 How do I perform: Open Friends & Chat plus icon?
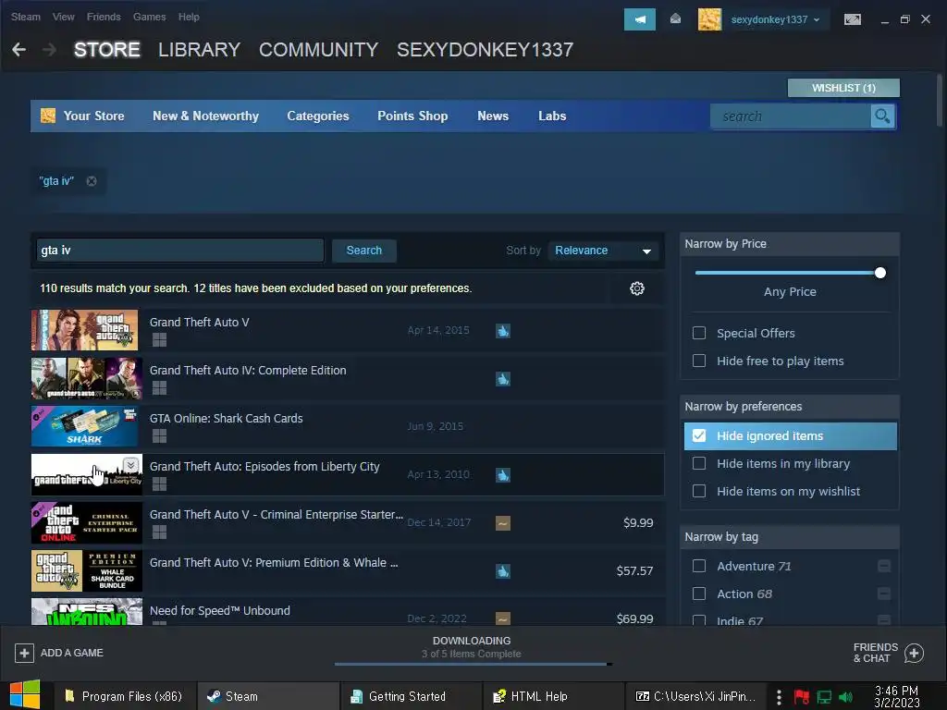click(914, 653)
